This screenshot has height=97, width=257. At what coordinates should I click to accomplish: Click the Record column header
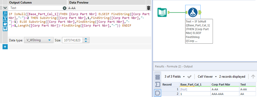[x=170, y=85]
